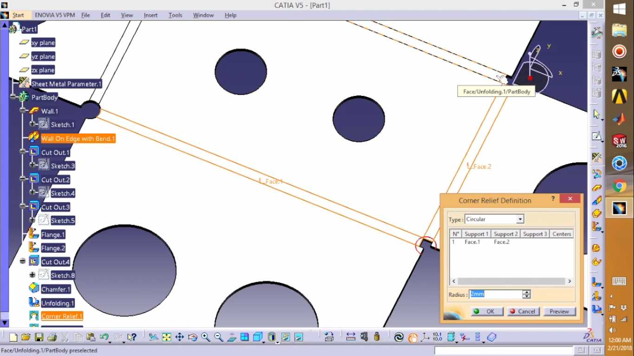Activate the Pan view tool
The width and height of the screenshot is (634, 356).
click(x=180, y=337)
